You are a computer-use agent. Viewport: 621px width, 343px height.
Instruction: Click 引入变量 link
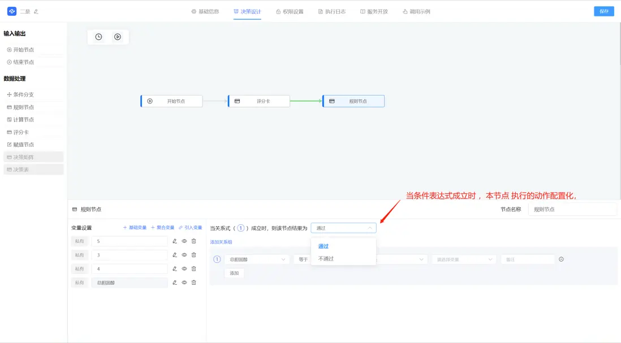point(190,228)
